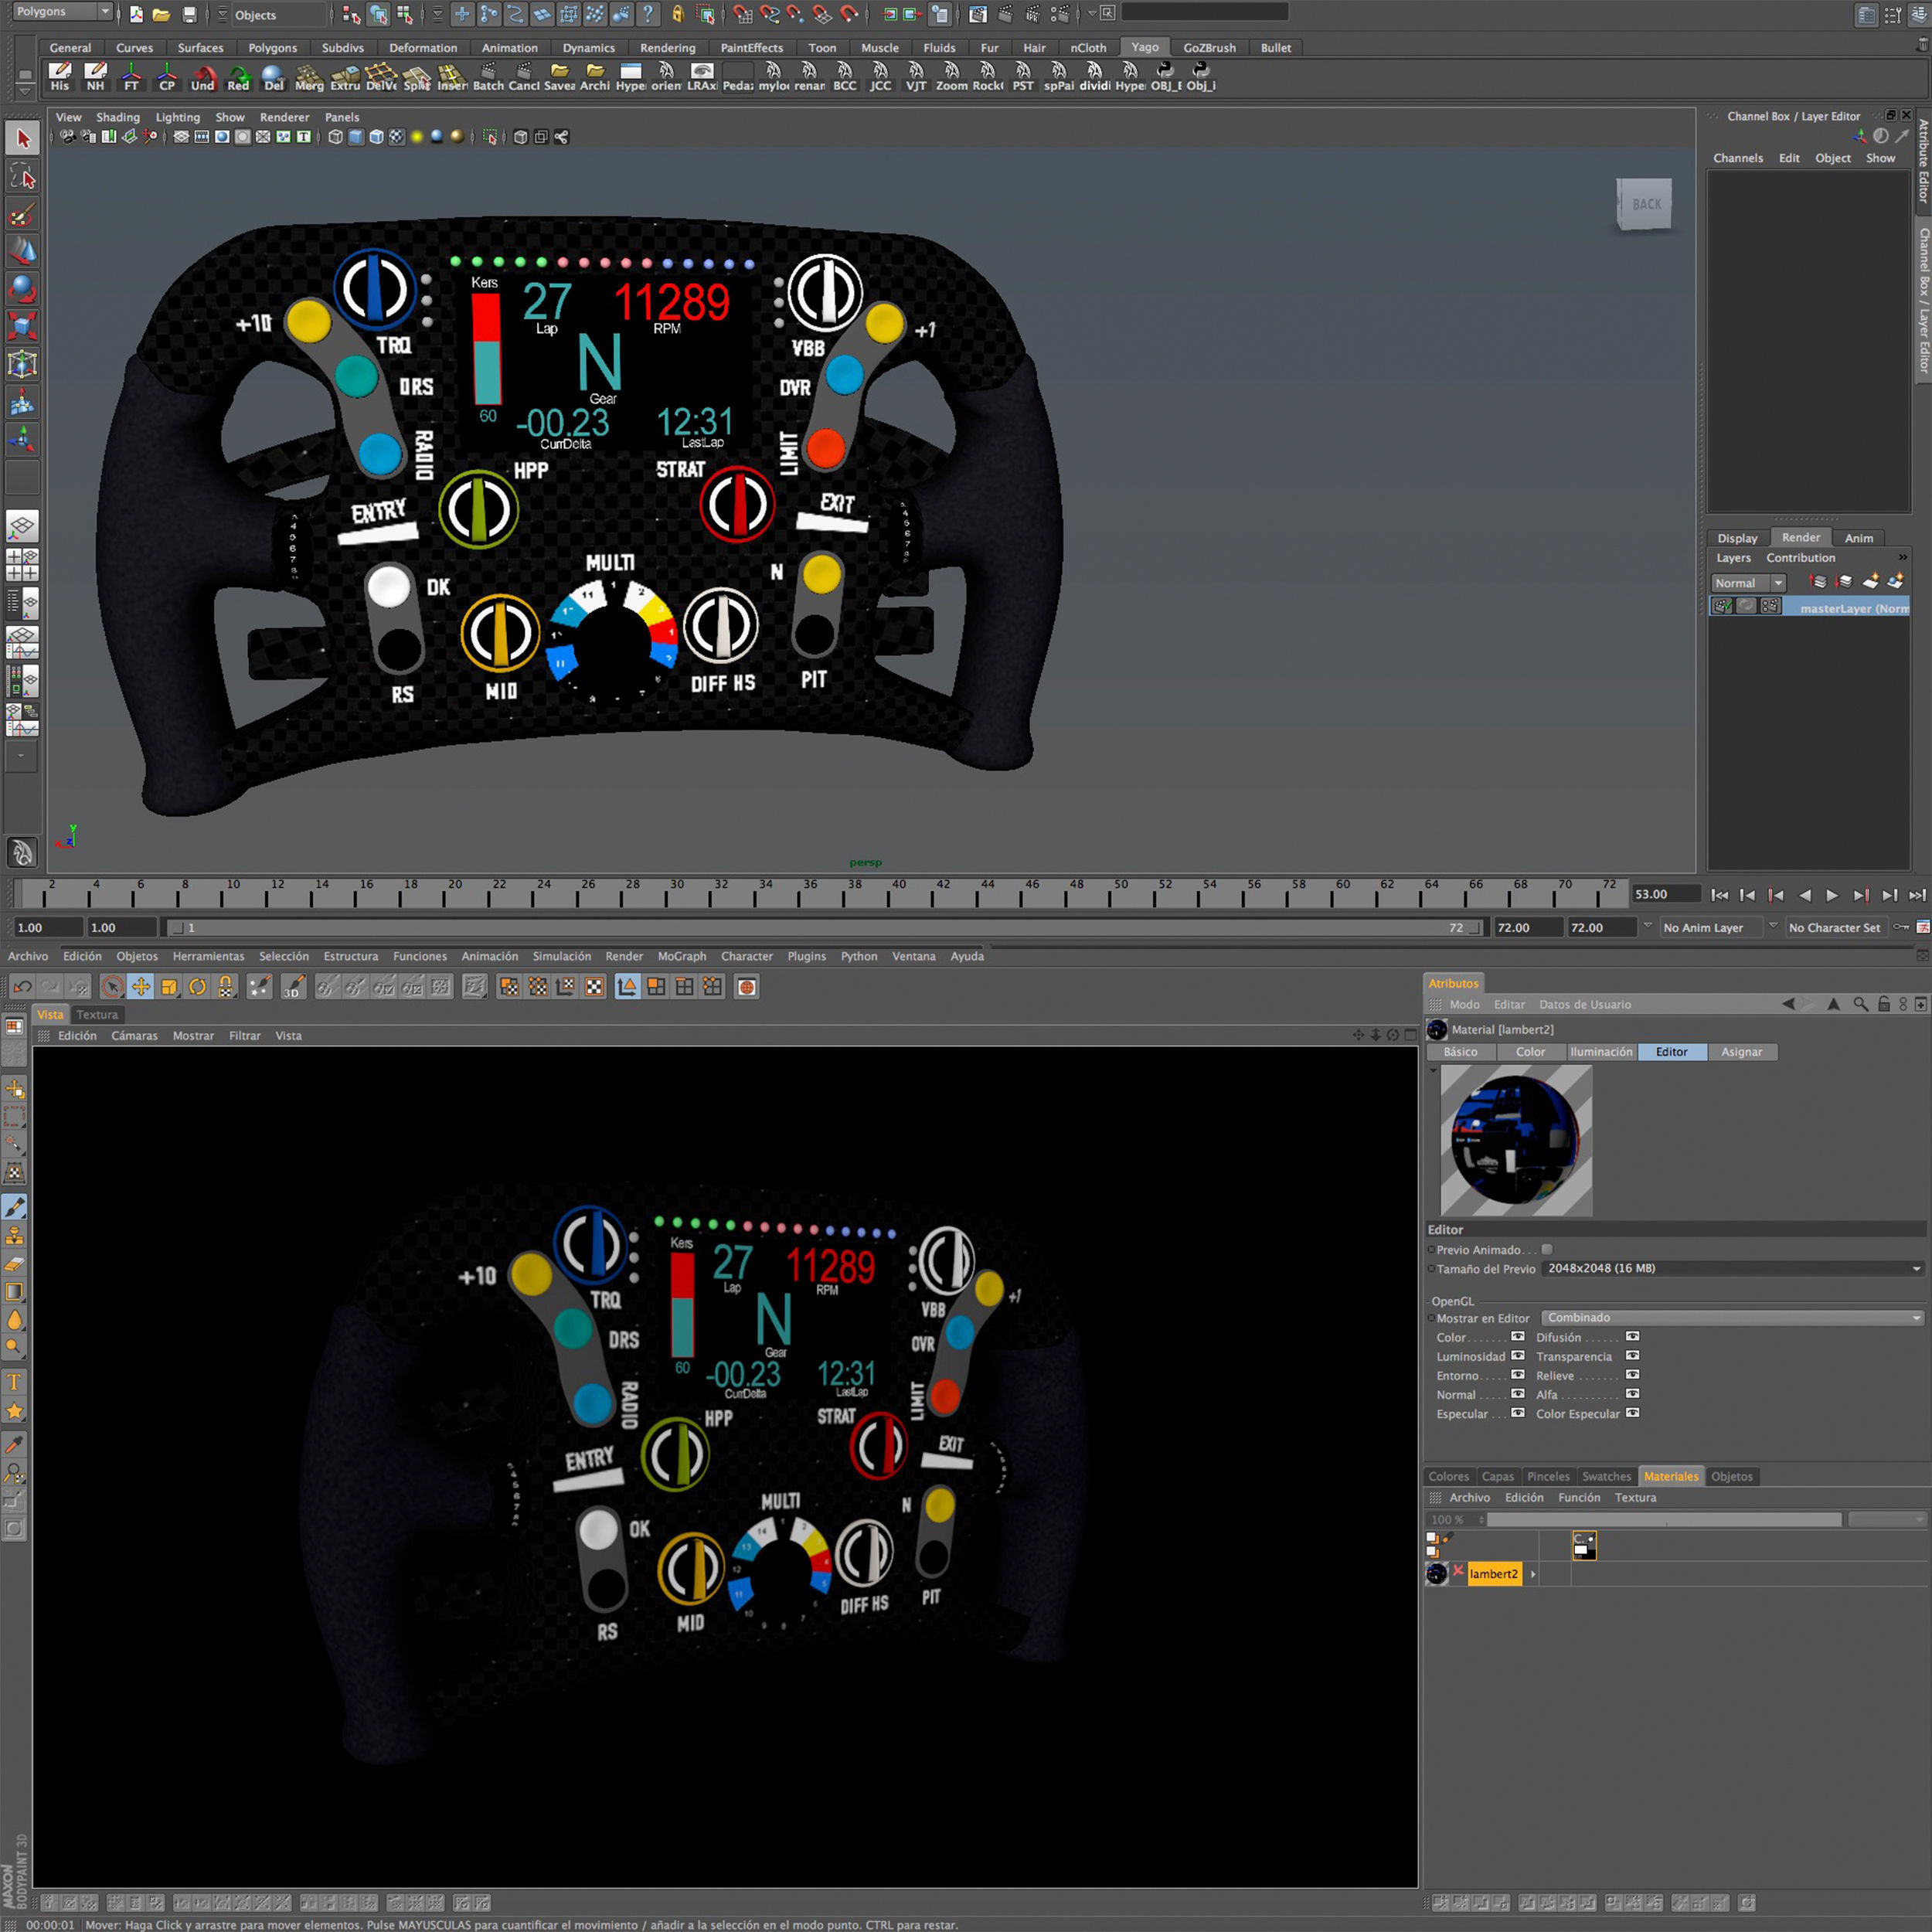The width and height of the screenshot is (1932, 1932).
Task: Open the Shading viewport menu
Action: [x=118, y=117]
